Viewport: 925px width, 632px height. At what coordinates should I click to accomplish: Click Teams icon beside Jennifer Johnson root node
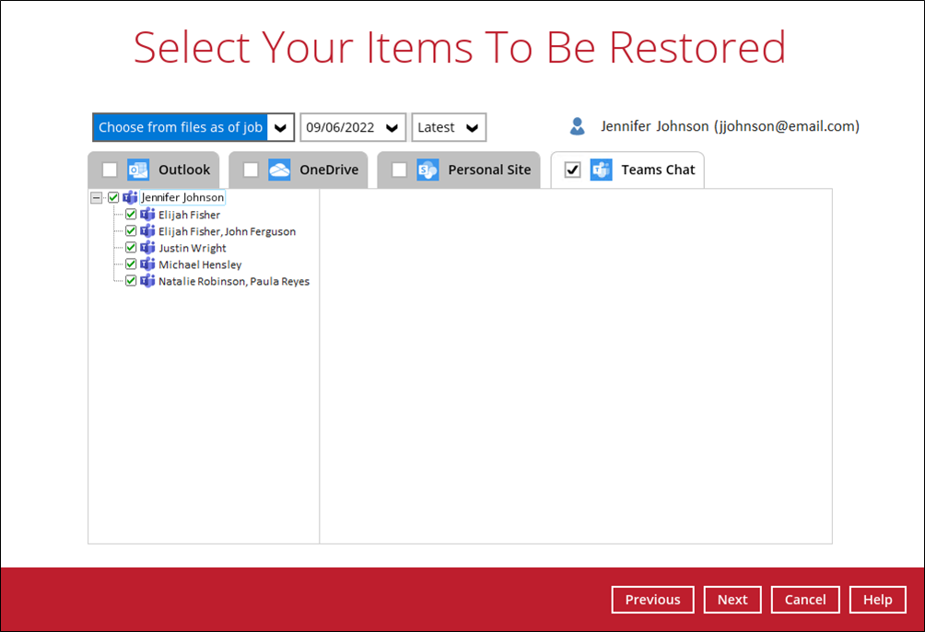130,197
